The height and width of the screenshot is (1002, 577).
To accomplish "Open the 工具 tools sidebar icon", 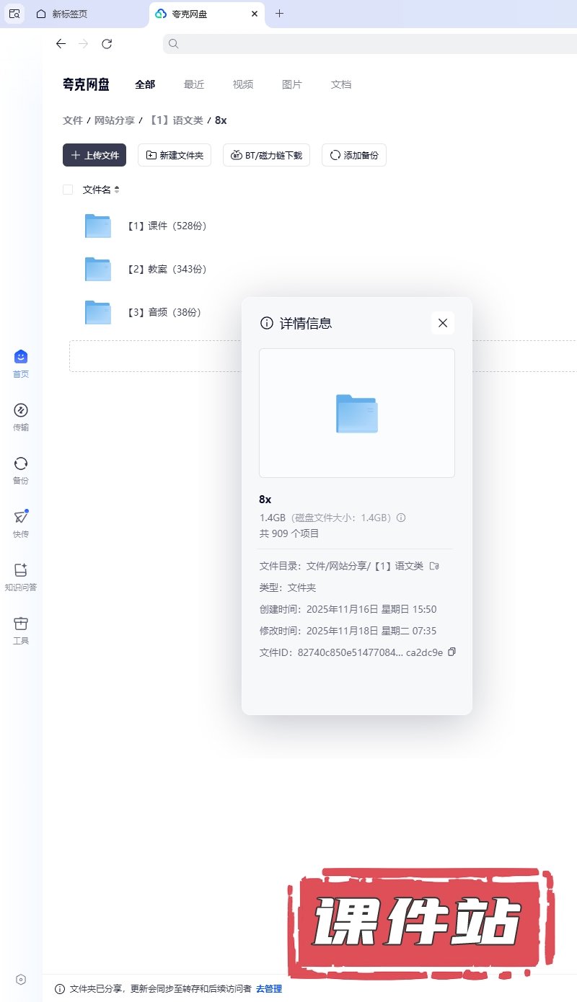I will point(20,624).
